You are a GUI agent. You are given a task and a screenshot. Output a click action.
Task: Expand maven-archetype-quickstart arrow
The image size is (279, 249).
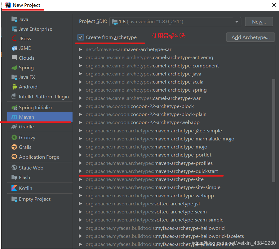coord(80,171)
